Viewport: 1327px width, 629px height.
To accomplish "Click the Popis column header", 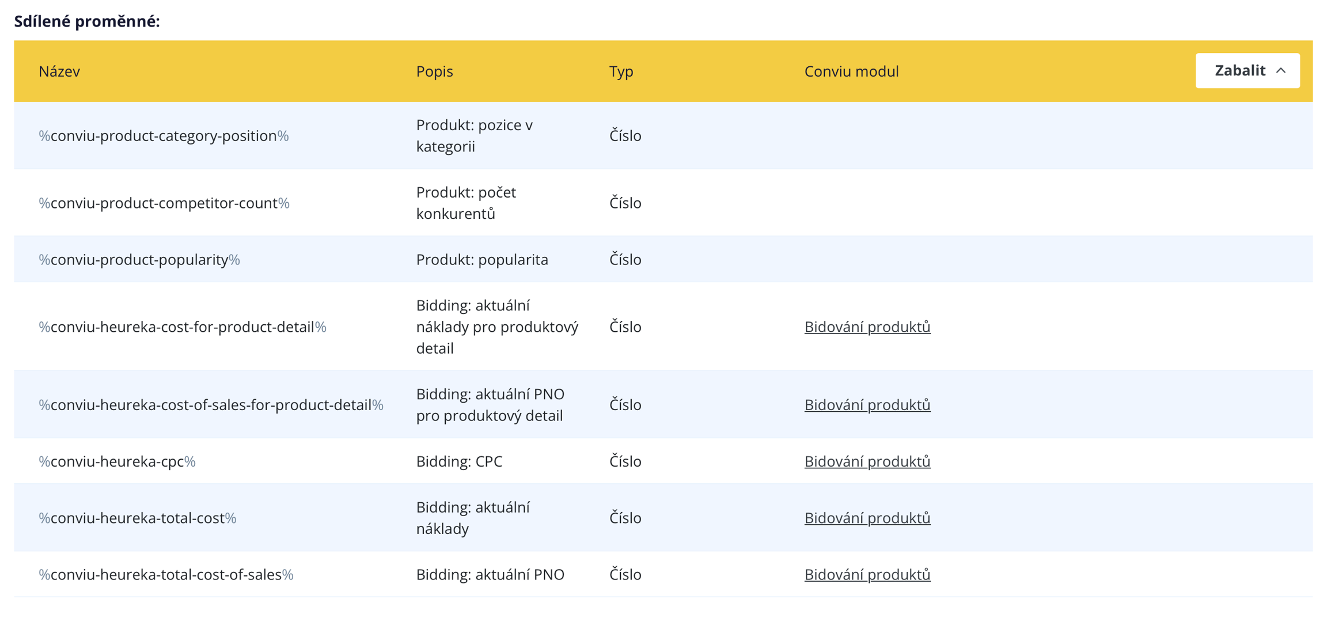I will 434,71.
